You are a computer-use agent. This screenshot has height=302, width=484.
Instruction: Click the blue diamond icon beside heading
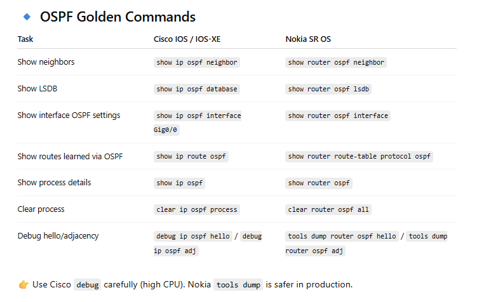pos(27,17)
